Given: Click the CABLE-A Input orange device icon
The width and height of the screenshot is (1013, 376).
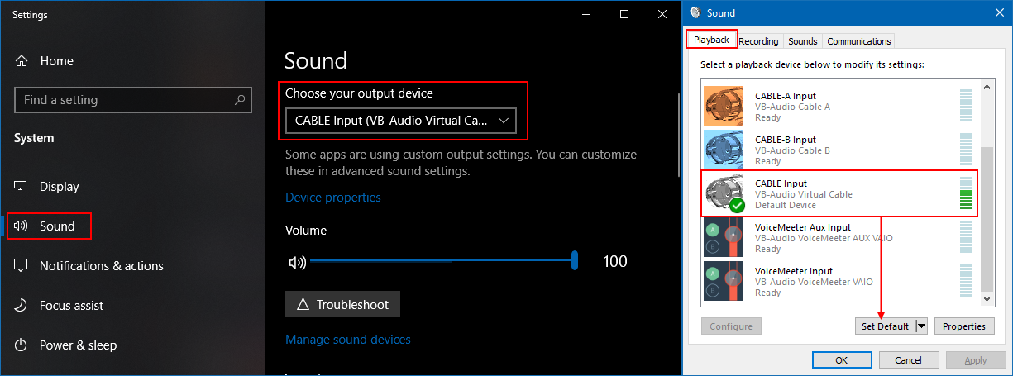Looking at the screenshot, I should point(724,107).
